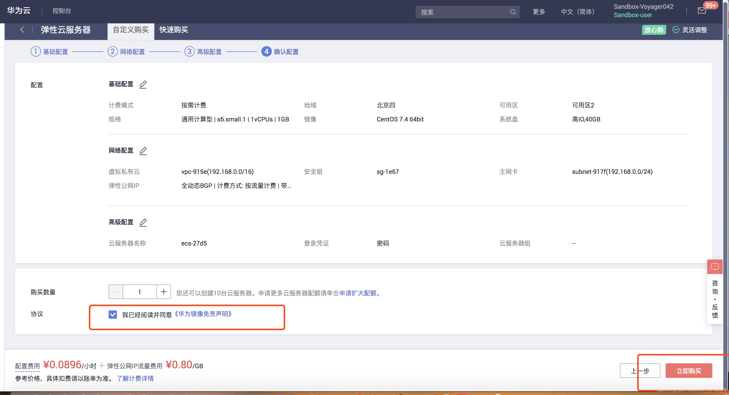729x395 pixels.
Task: Go to step 3 高级配置
Action: coord(203,52)
